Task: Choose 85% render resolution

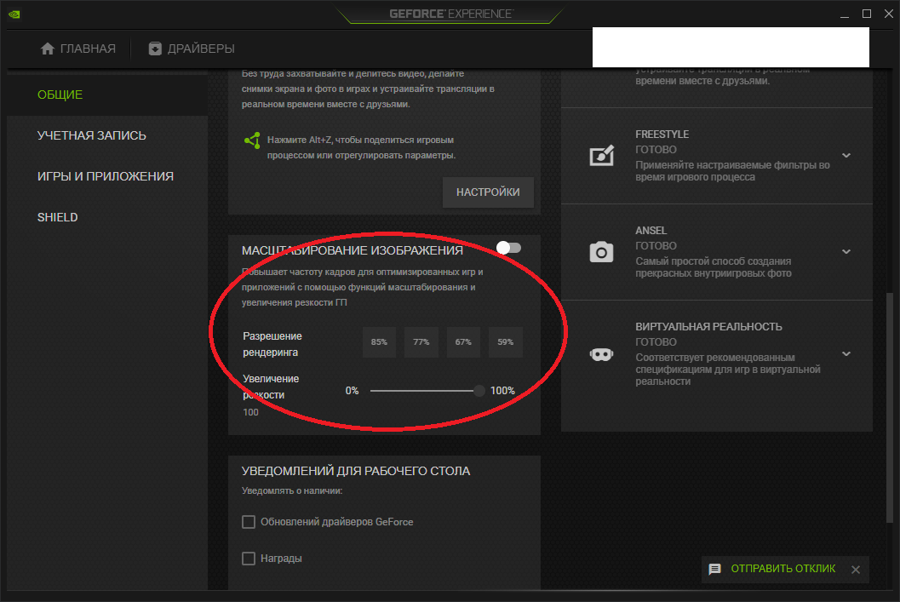Action: 379,342
